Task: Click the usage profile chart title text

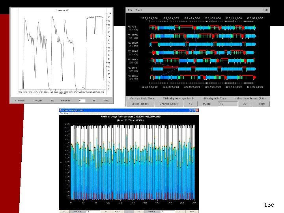Action: click(x=131, y=117)
